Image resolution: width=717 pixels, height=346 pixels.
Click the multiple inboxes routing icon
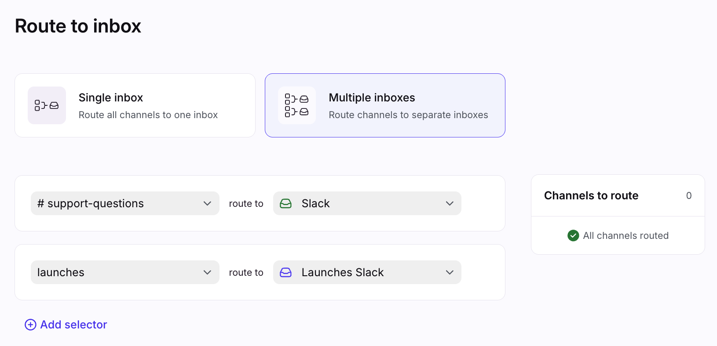[x=297, y=105]
